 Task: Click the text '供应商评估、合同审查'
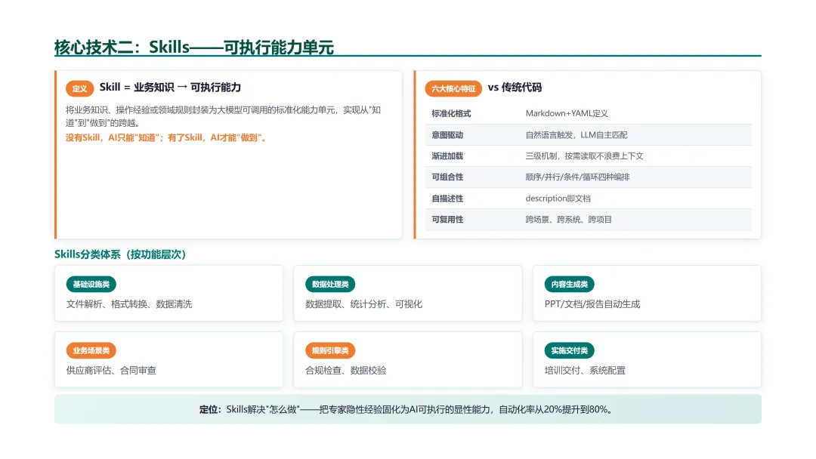click(111, 371)
